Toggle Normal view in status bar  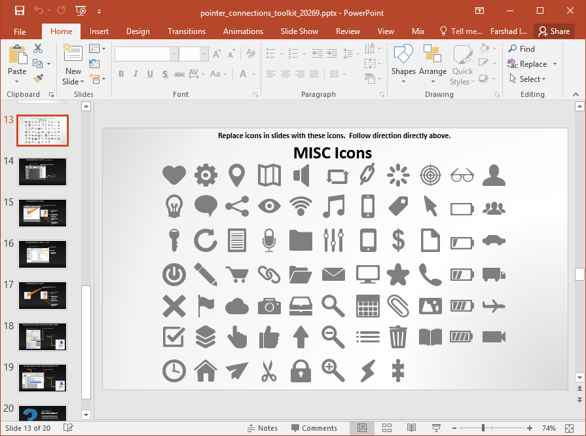click(361, 428)
